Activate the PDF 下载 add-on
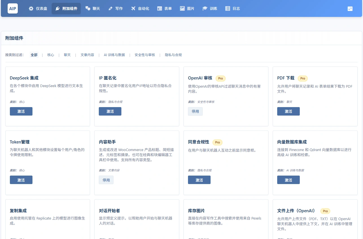The image size is (363, 239). [x=288, y=111]
